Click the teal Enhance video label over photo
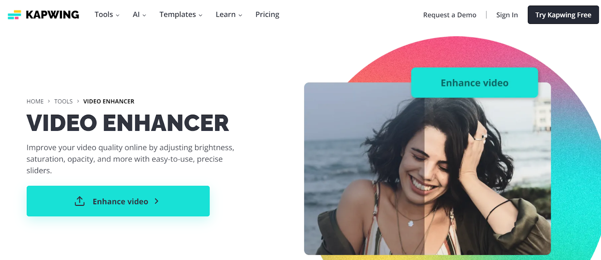Viewport: 601px width, 260px height. pos(474,83)
